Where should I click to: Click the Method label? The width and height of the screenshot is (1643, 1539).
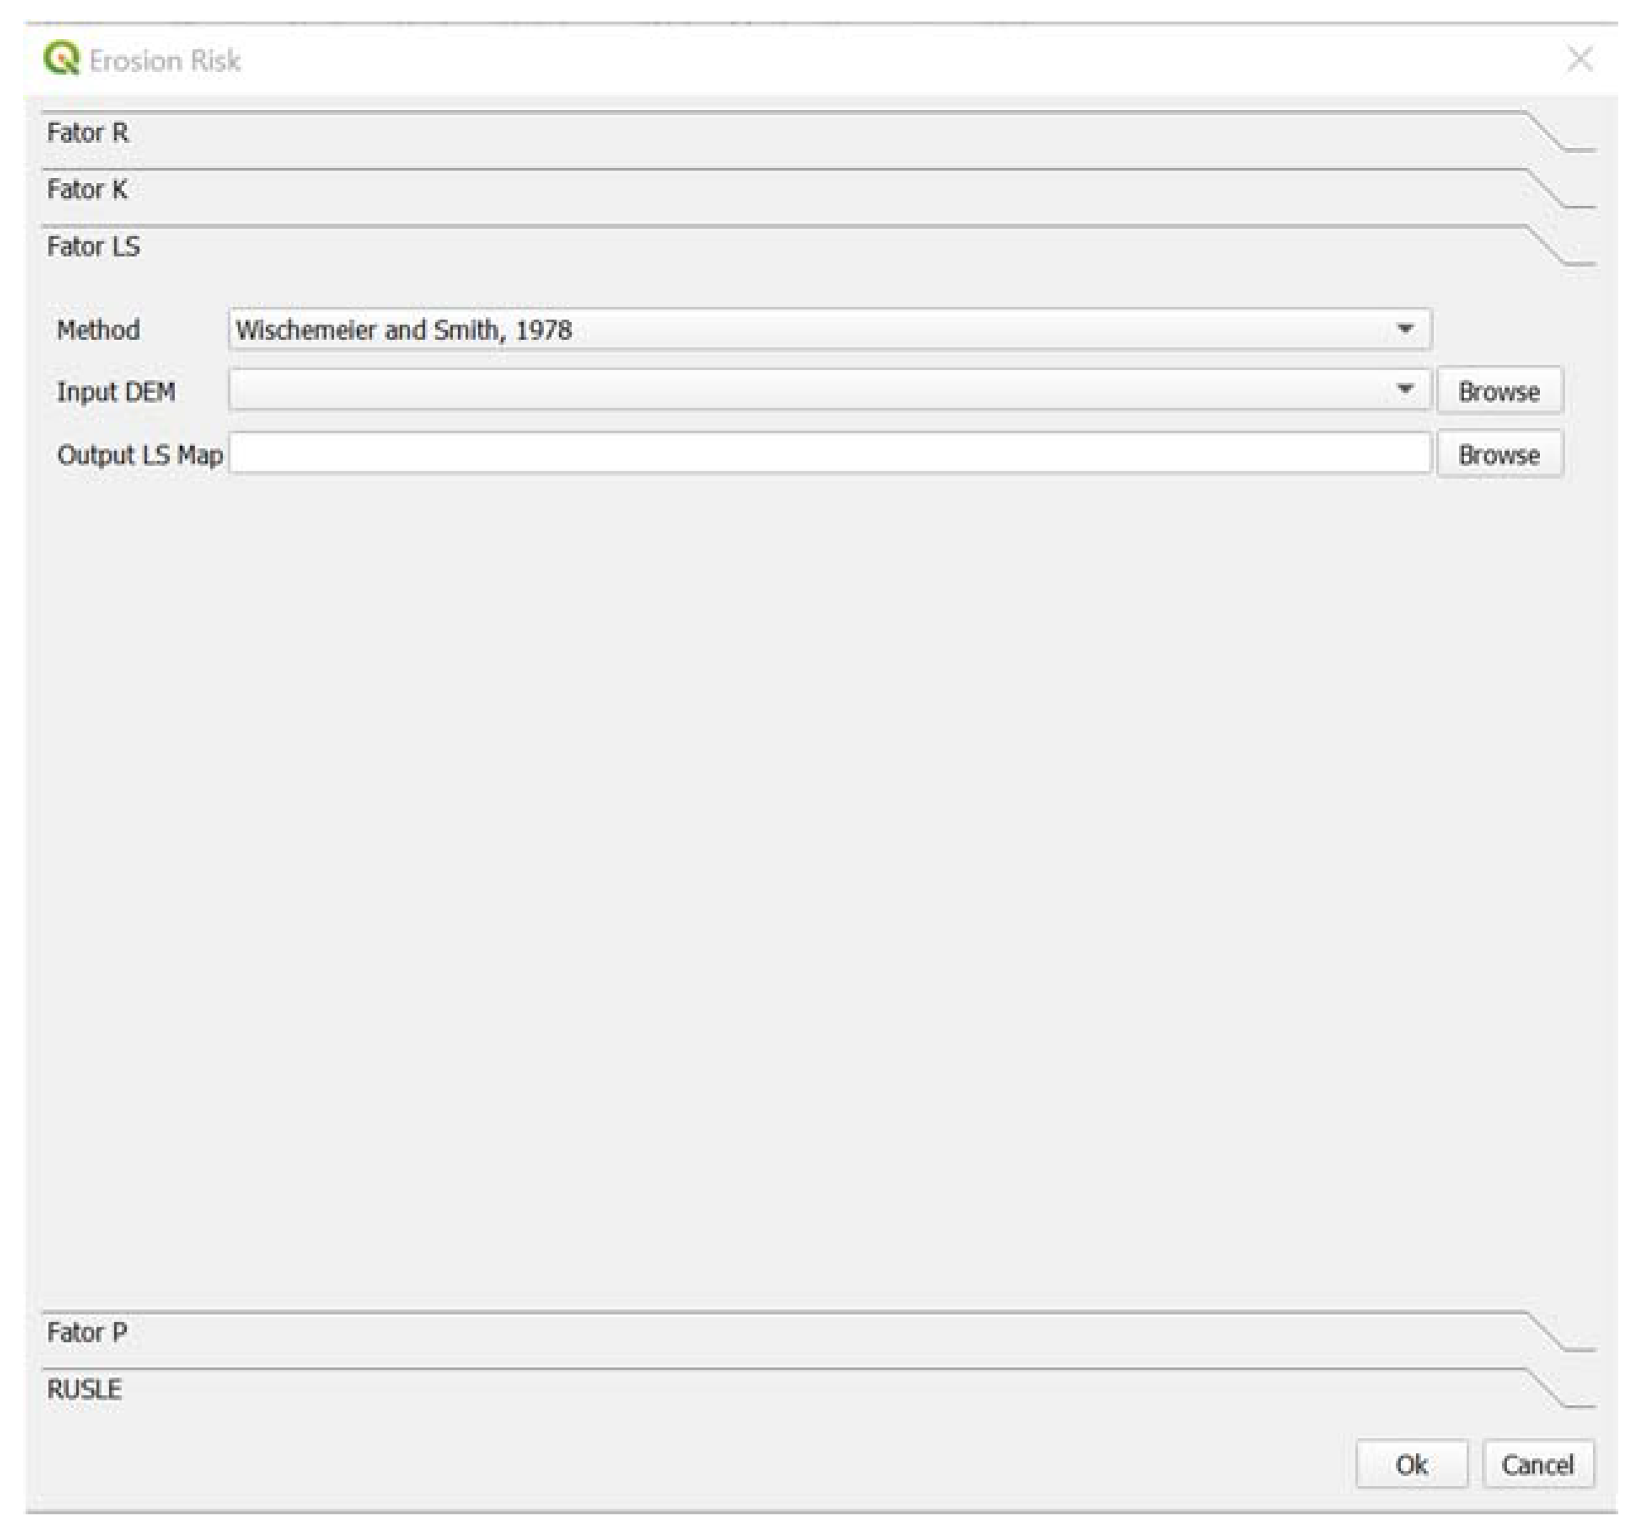point(99,330)
